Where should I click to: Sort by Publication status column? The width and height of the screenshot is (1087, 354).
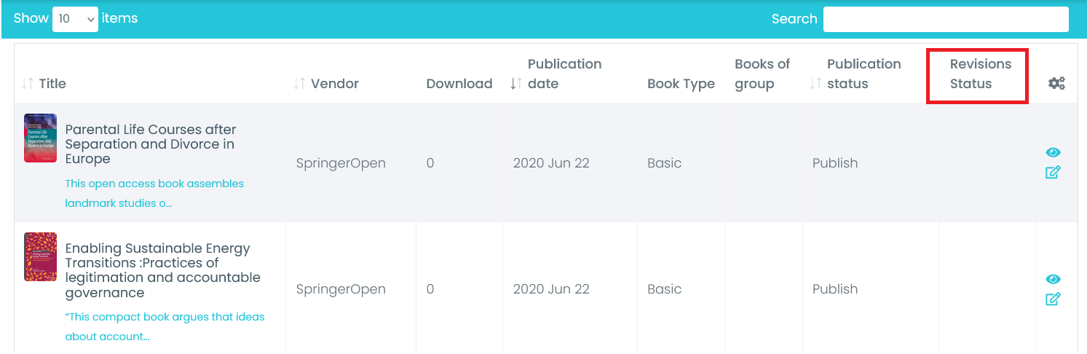[x=815, y=84]
